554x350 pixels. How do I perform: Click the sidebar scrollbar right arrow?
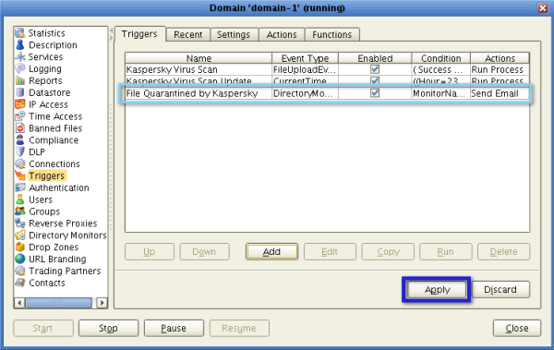(102, 303)
